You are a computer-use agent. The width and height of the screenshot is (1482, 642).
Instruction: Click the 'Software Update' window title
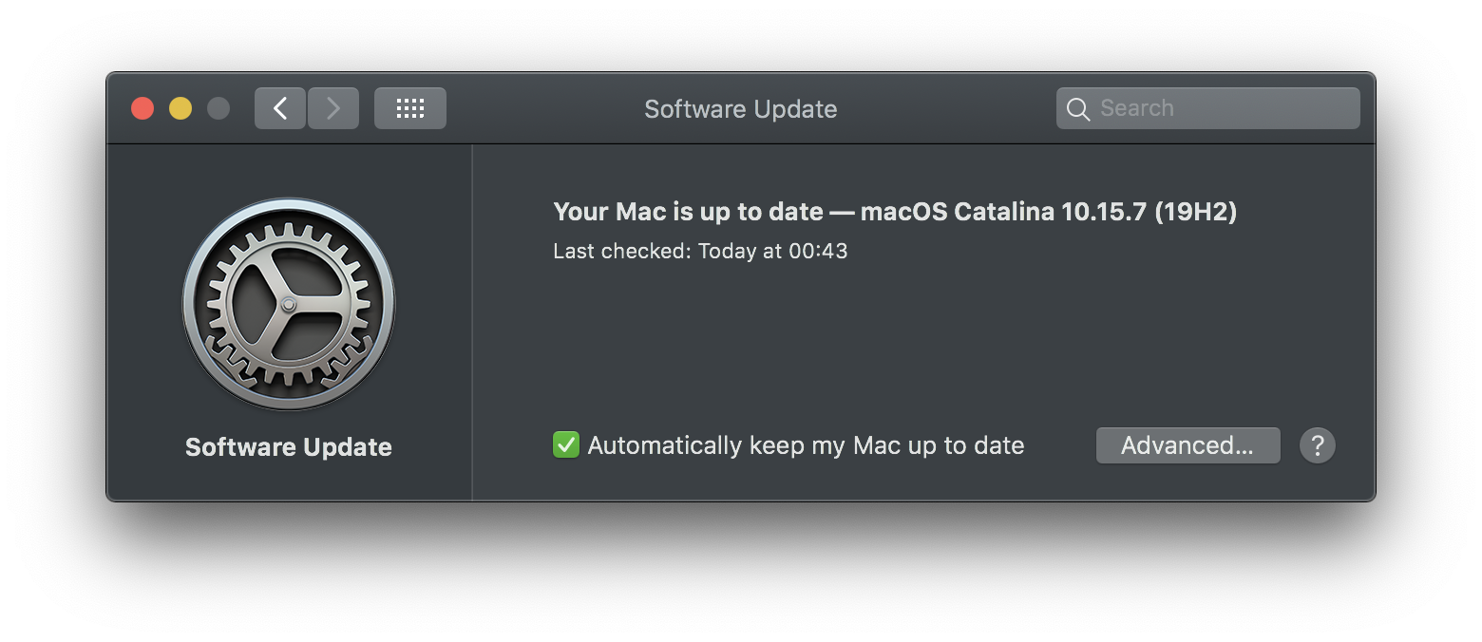741,109
